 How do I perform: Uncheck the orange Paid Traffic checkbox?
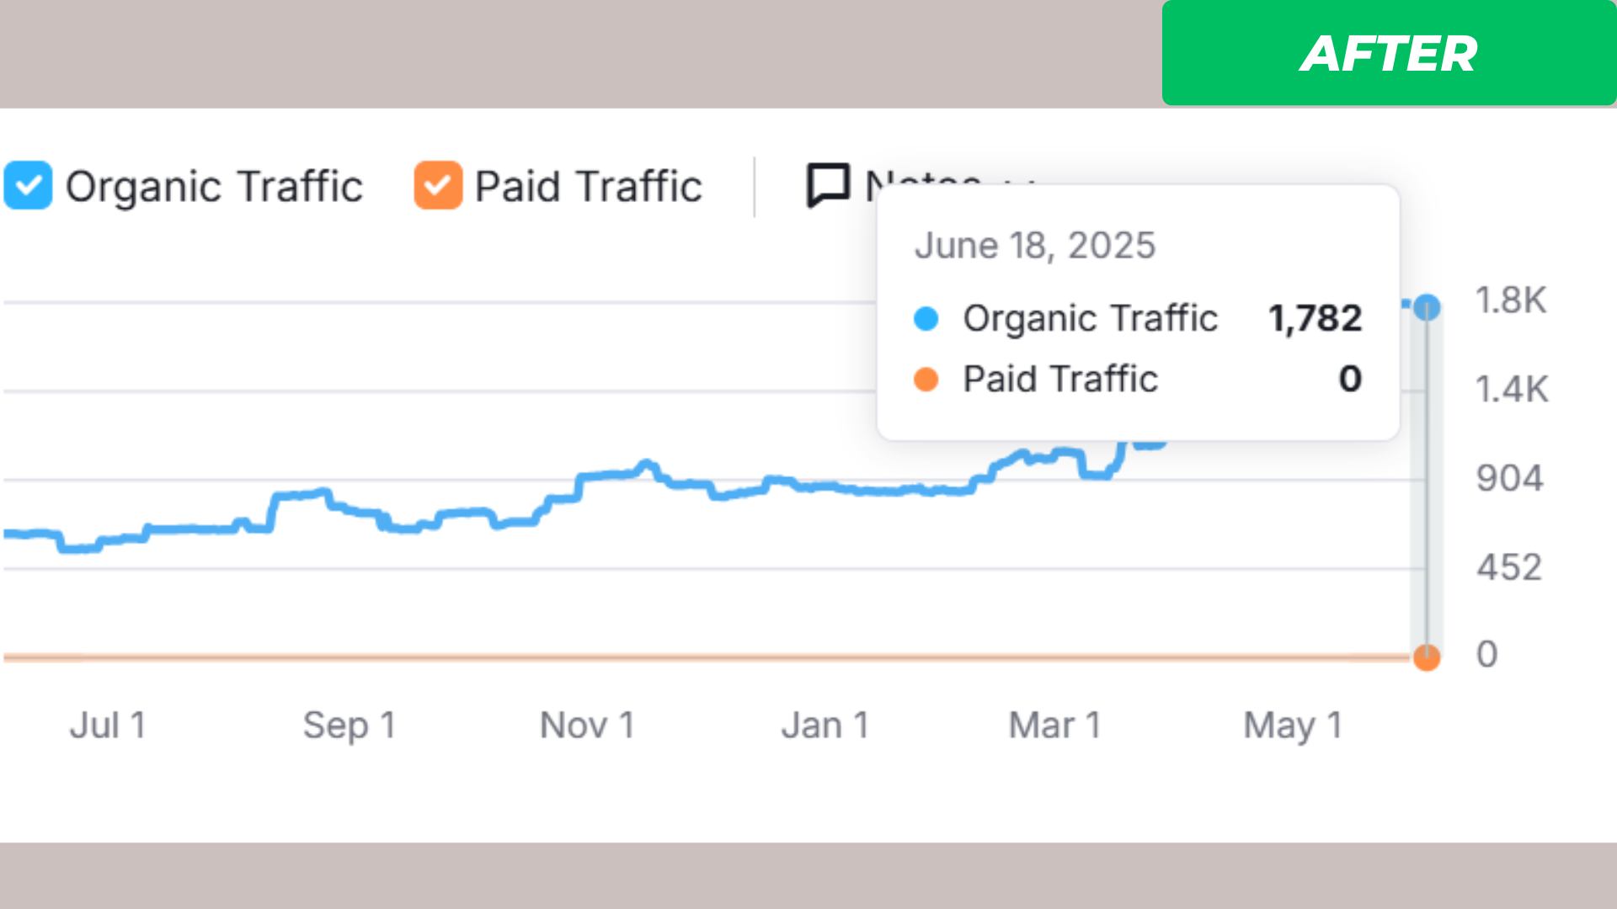[x=437, y=185]
